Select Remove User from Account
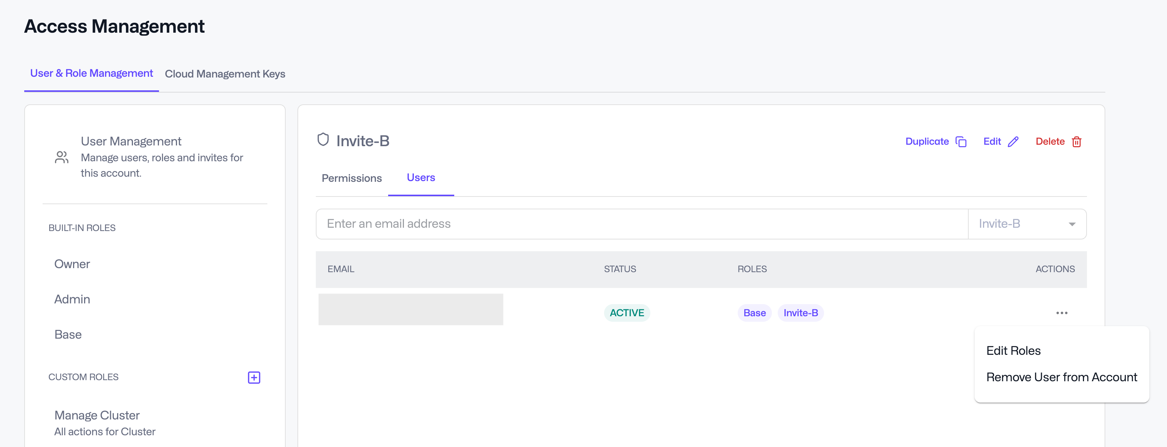1167x447 pixels. coord(1062,377)
